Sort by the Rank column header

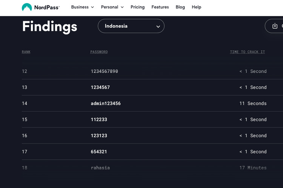26,52
